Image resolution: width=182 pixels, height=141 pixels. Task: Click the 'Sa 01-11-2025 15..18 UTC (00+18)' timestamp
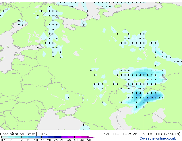click(x=142, y=134)
